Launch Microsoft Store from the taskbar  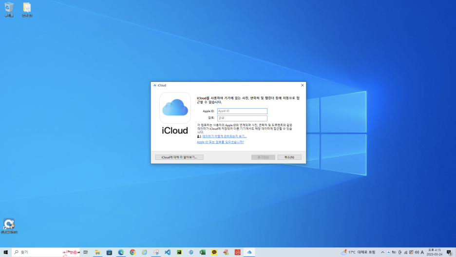point(109,252)
